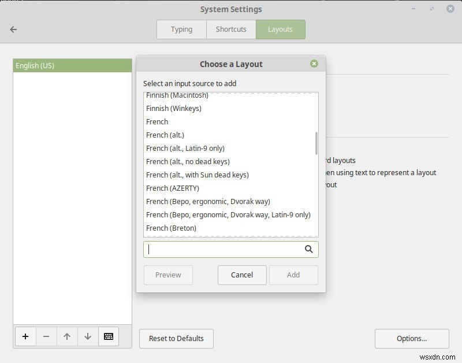Cancel the layout selection
The image size is (462, 363).
(242, 275)
